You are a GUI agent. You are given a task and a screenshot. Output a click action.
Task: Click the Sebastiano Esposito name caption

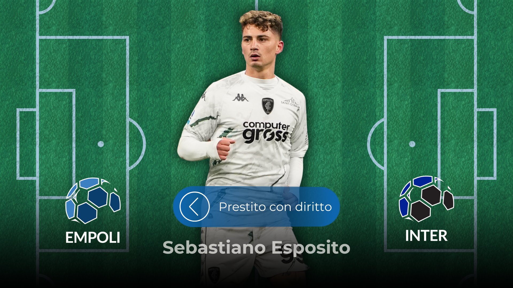(256, 248)
